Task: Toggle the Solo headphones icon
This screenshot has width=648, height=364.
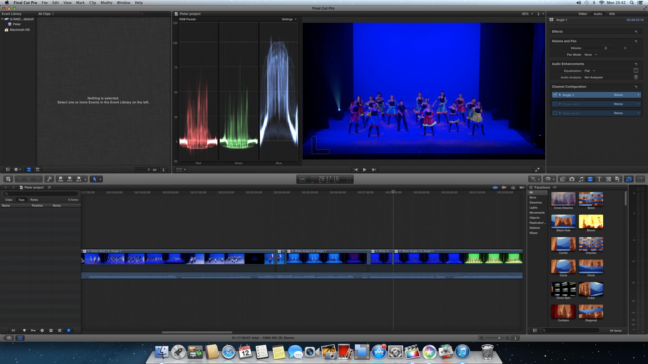Action: 513,187
